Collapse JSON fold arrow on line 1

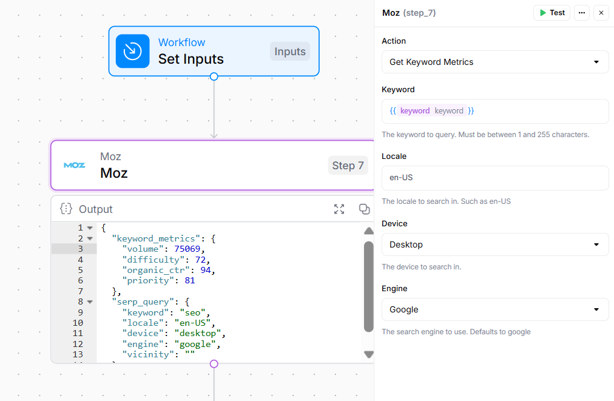[90, 228]
